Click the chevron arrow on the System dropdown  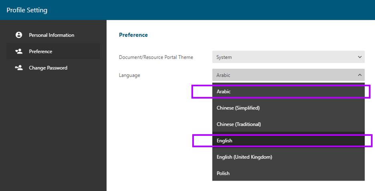pyautogui.click(x=359, y=57)
